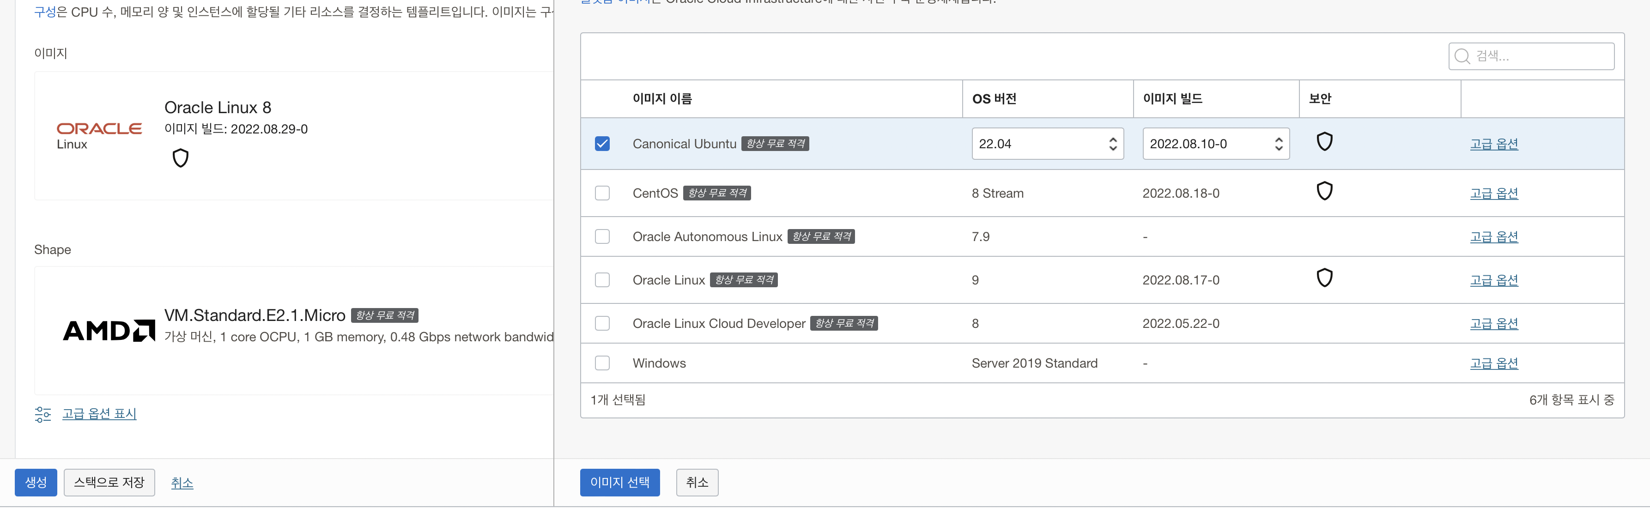Open 고급 옵션 for Oracle Linux 9
Viewport: 1650px width, 508px height.
(1494, 280)
